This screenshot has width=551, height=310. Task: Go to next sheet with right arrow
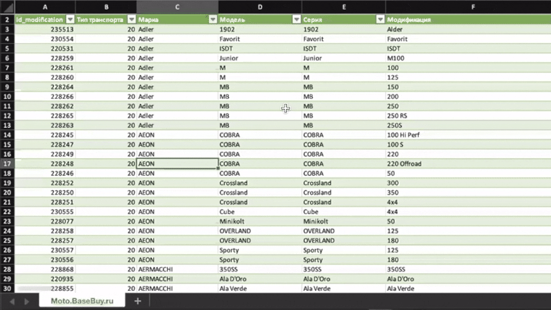26,301
